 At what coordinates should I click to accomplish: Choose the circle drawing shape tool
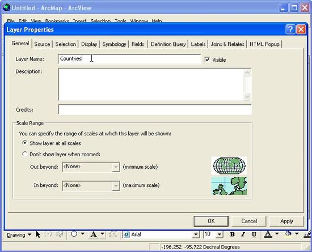pyautogui.click(x=74, y=234)
